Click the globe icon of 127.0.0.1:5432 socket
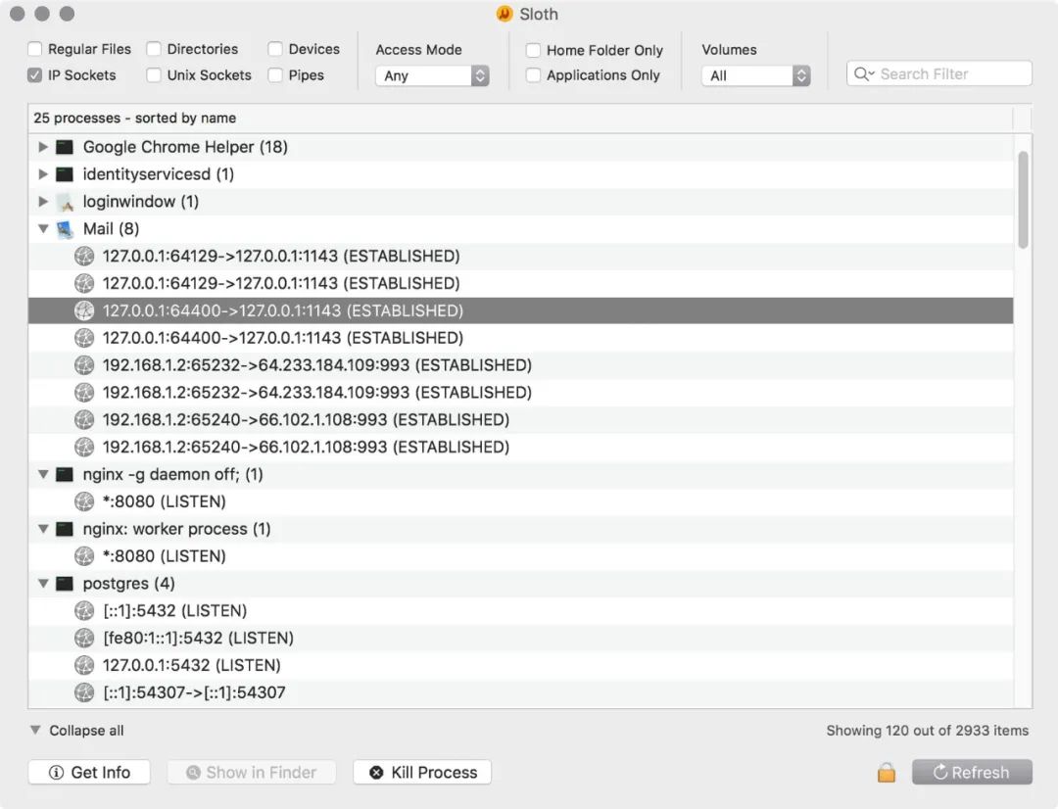 coord(84,665)
